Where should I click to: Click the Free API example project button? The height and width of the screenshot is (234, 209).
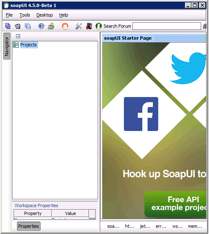175,204
